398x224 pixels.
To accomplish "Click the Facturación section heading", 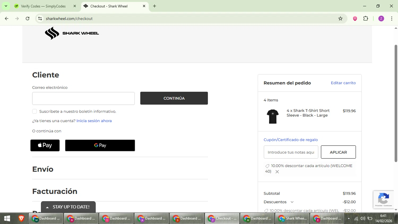I will (x=55, y=191).
